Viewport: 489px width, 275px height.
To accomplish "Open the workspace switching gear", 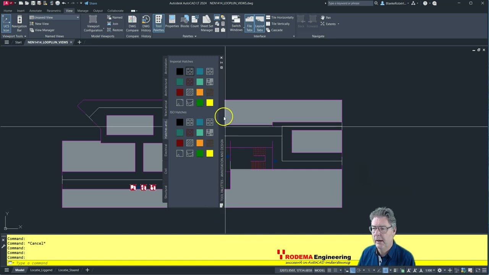I will coord(440,270).
